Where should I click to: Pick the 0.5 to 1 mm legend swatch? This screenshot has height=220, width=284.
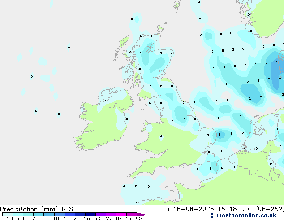point(18,214)
